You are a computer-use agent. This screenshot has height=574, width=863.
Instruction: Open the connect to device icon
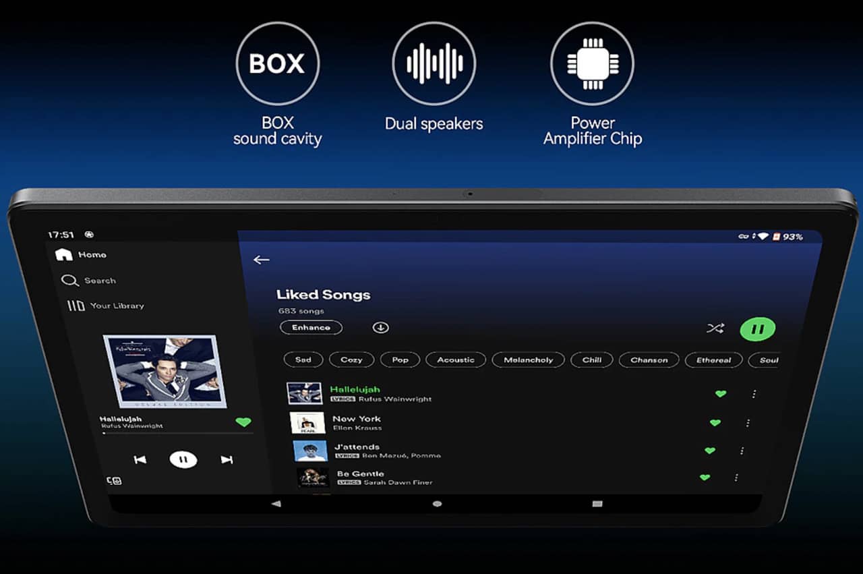point(114,481)
